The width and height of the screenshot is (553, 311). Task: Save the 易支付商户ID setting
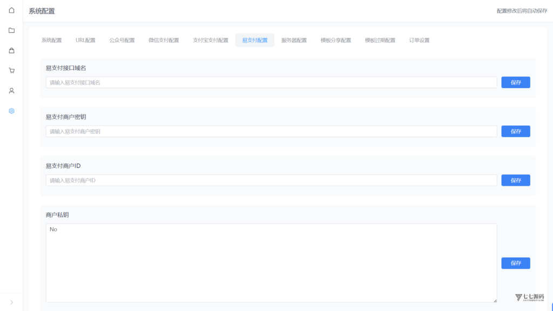tap(516, 180)
